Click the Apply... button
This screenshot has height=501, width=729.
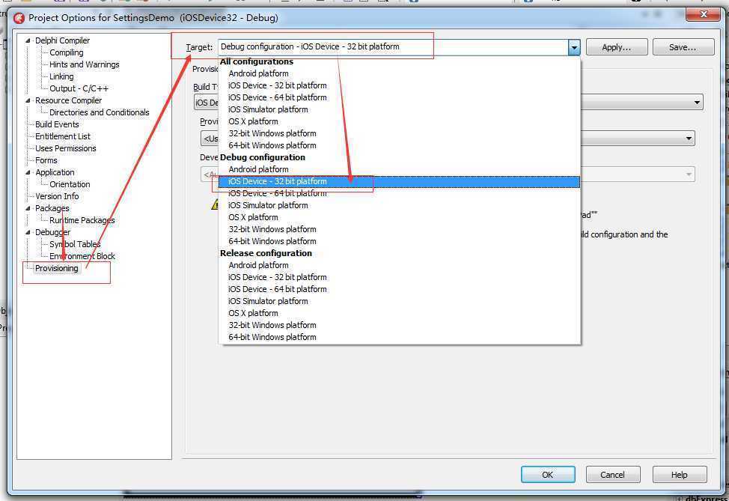click(x=617, y=47)
